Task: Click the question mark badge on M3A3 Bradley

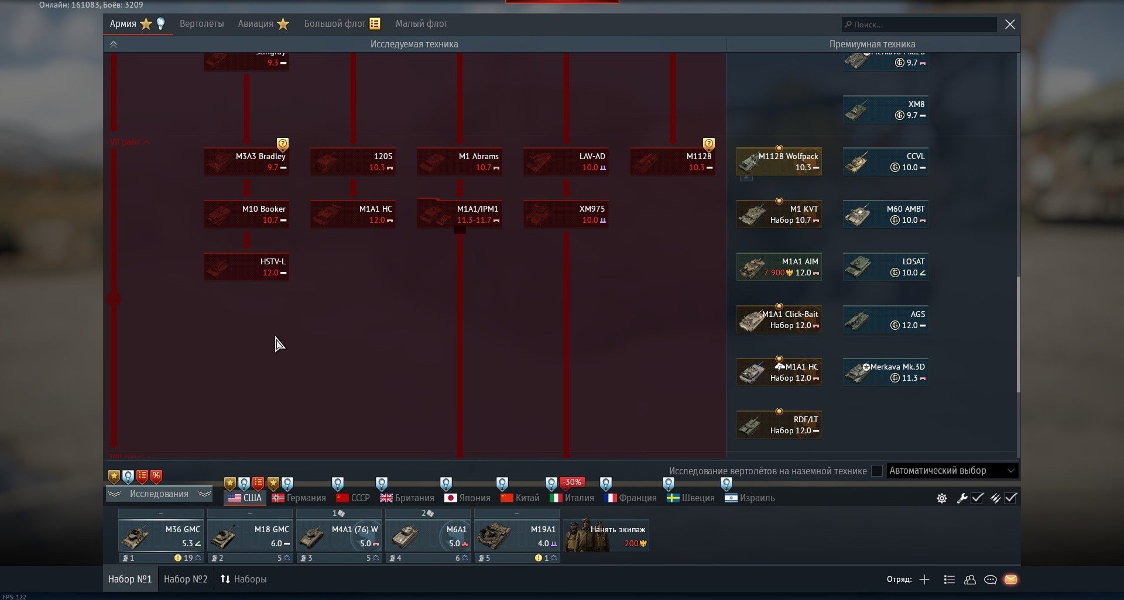Action: [x=283, y=144]
